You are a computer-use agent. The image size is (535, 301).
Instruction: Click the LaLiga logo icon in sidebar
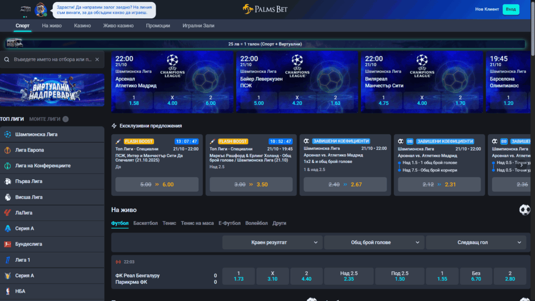coord(7,213)
